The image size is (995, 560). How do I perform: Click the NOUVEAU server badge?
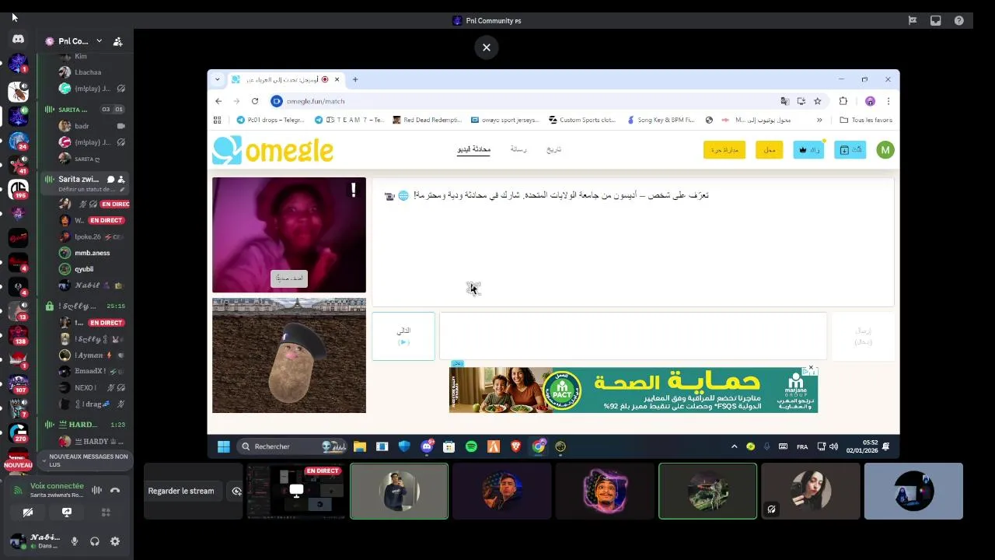click(x=18, y=465)
